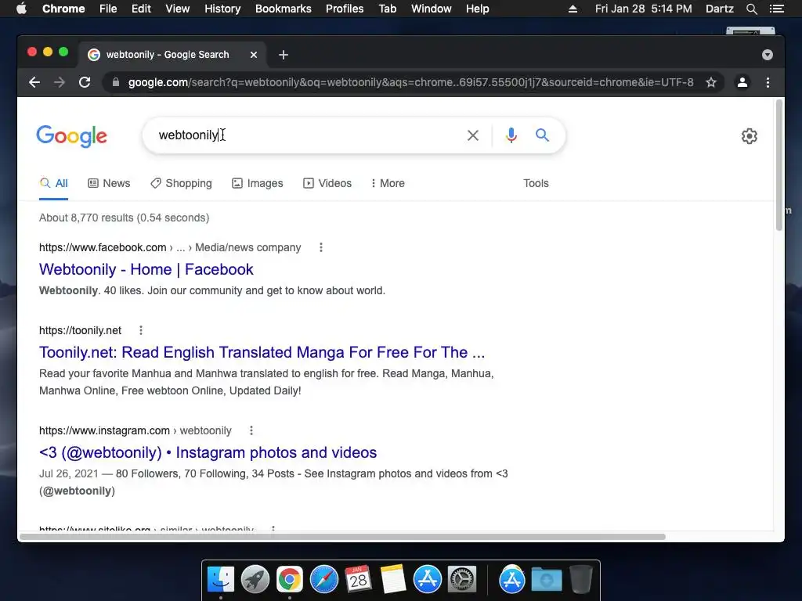Viewport: 802px width, 601px height.
Task: View site information via the padlock icon
Action: pos(116,82)
